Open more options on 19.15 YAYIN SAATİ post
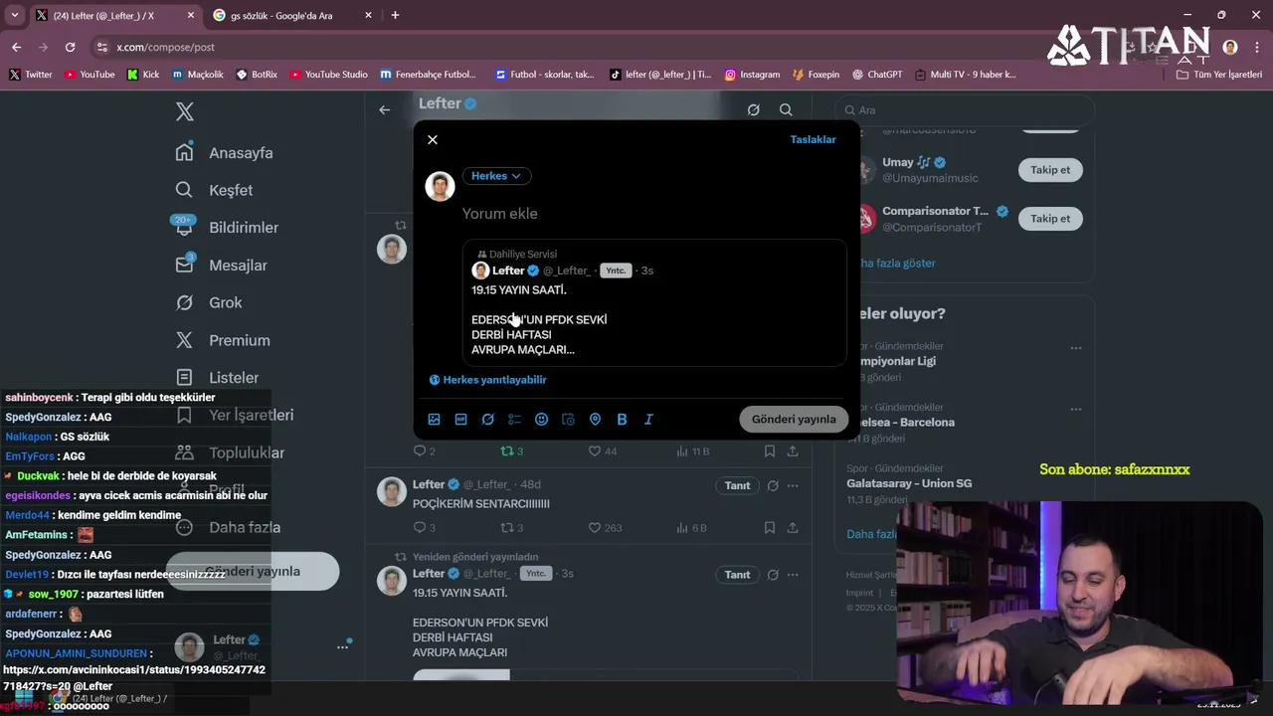 pos(793,575)
